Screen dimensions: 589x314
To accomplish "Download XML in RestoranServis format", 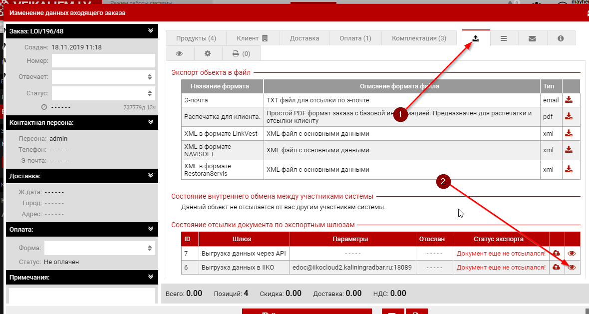I will [x=569, y=169].
